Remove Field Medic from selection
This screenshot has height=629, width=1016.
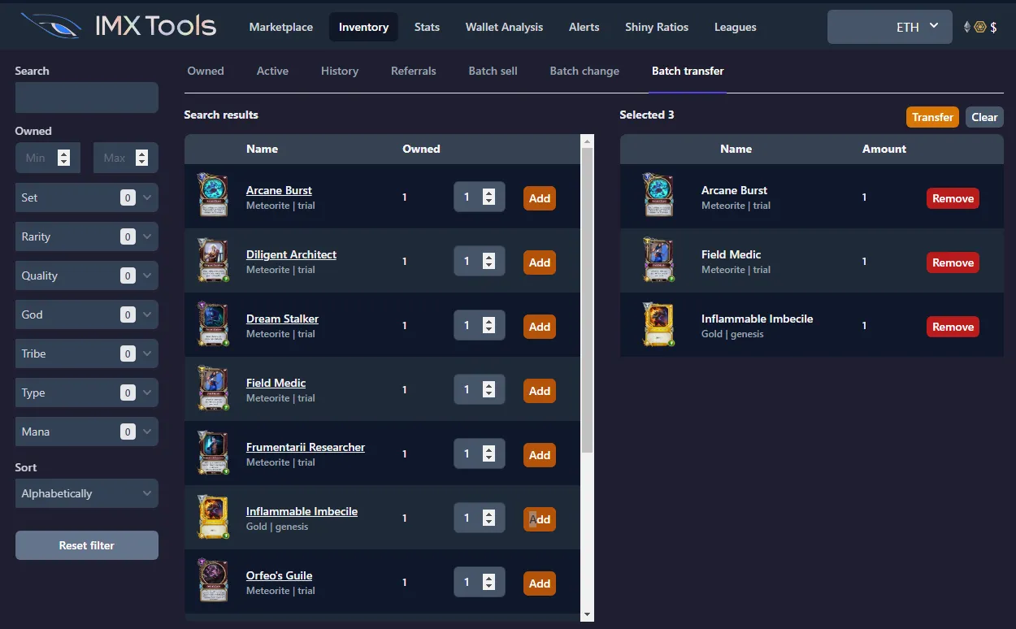953,262
